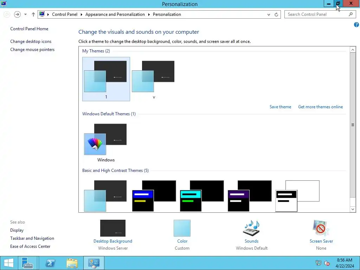The image size is (360, 270).
Task: Expand arrow before Control Panel breadcrumb
Action: tap(48, 14)
